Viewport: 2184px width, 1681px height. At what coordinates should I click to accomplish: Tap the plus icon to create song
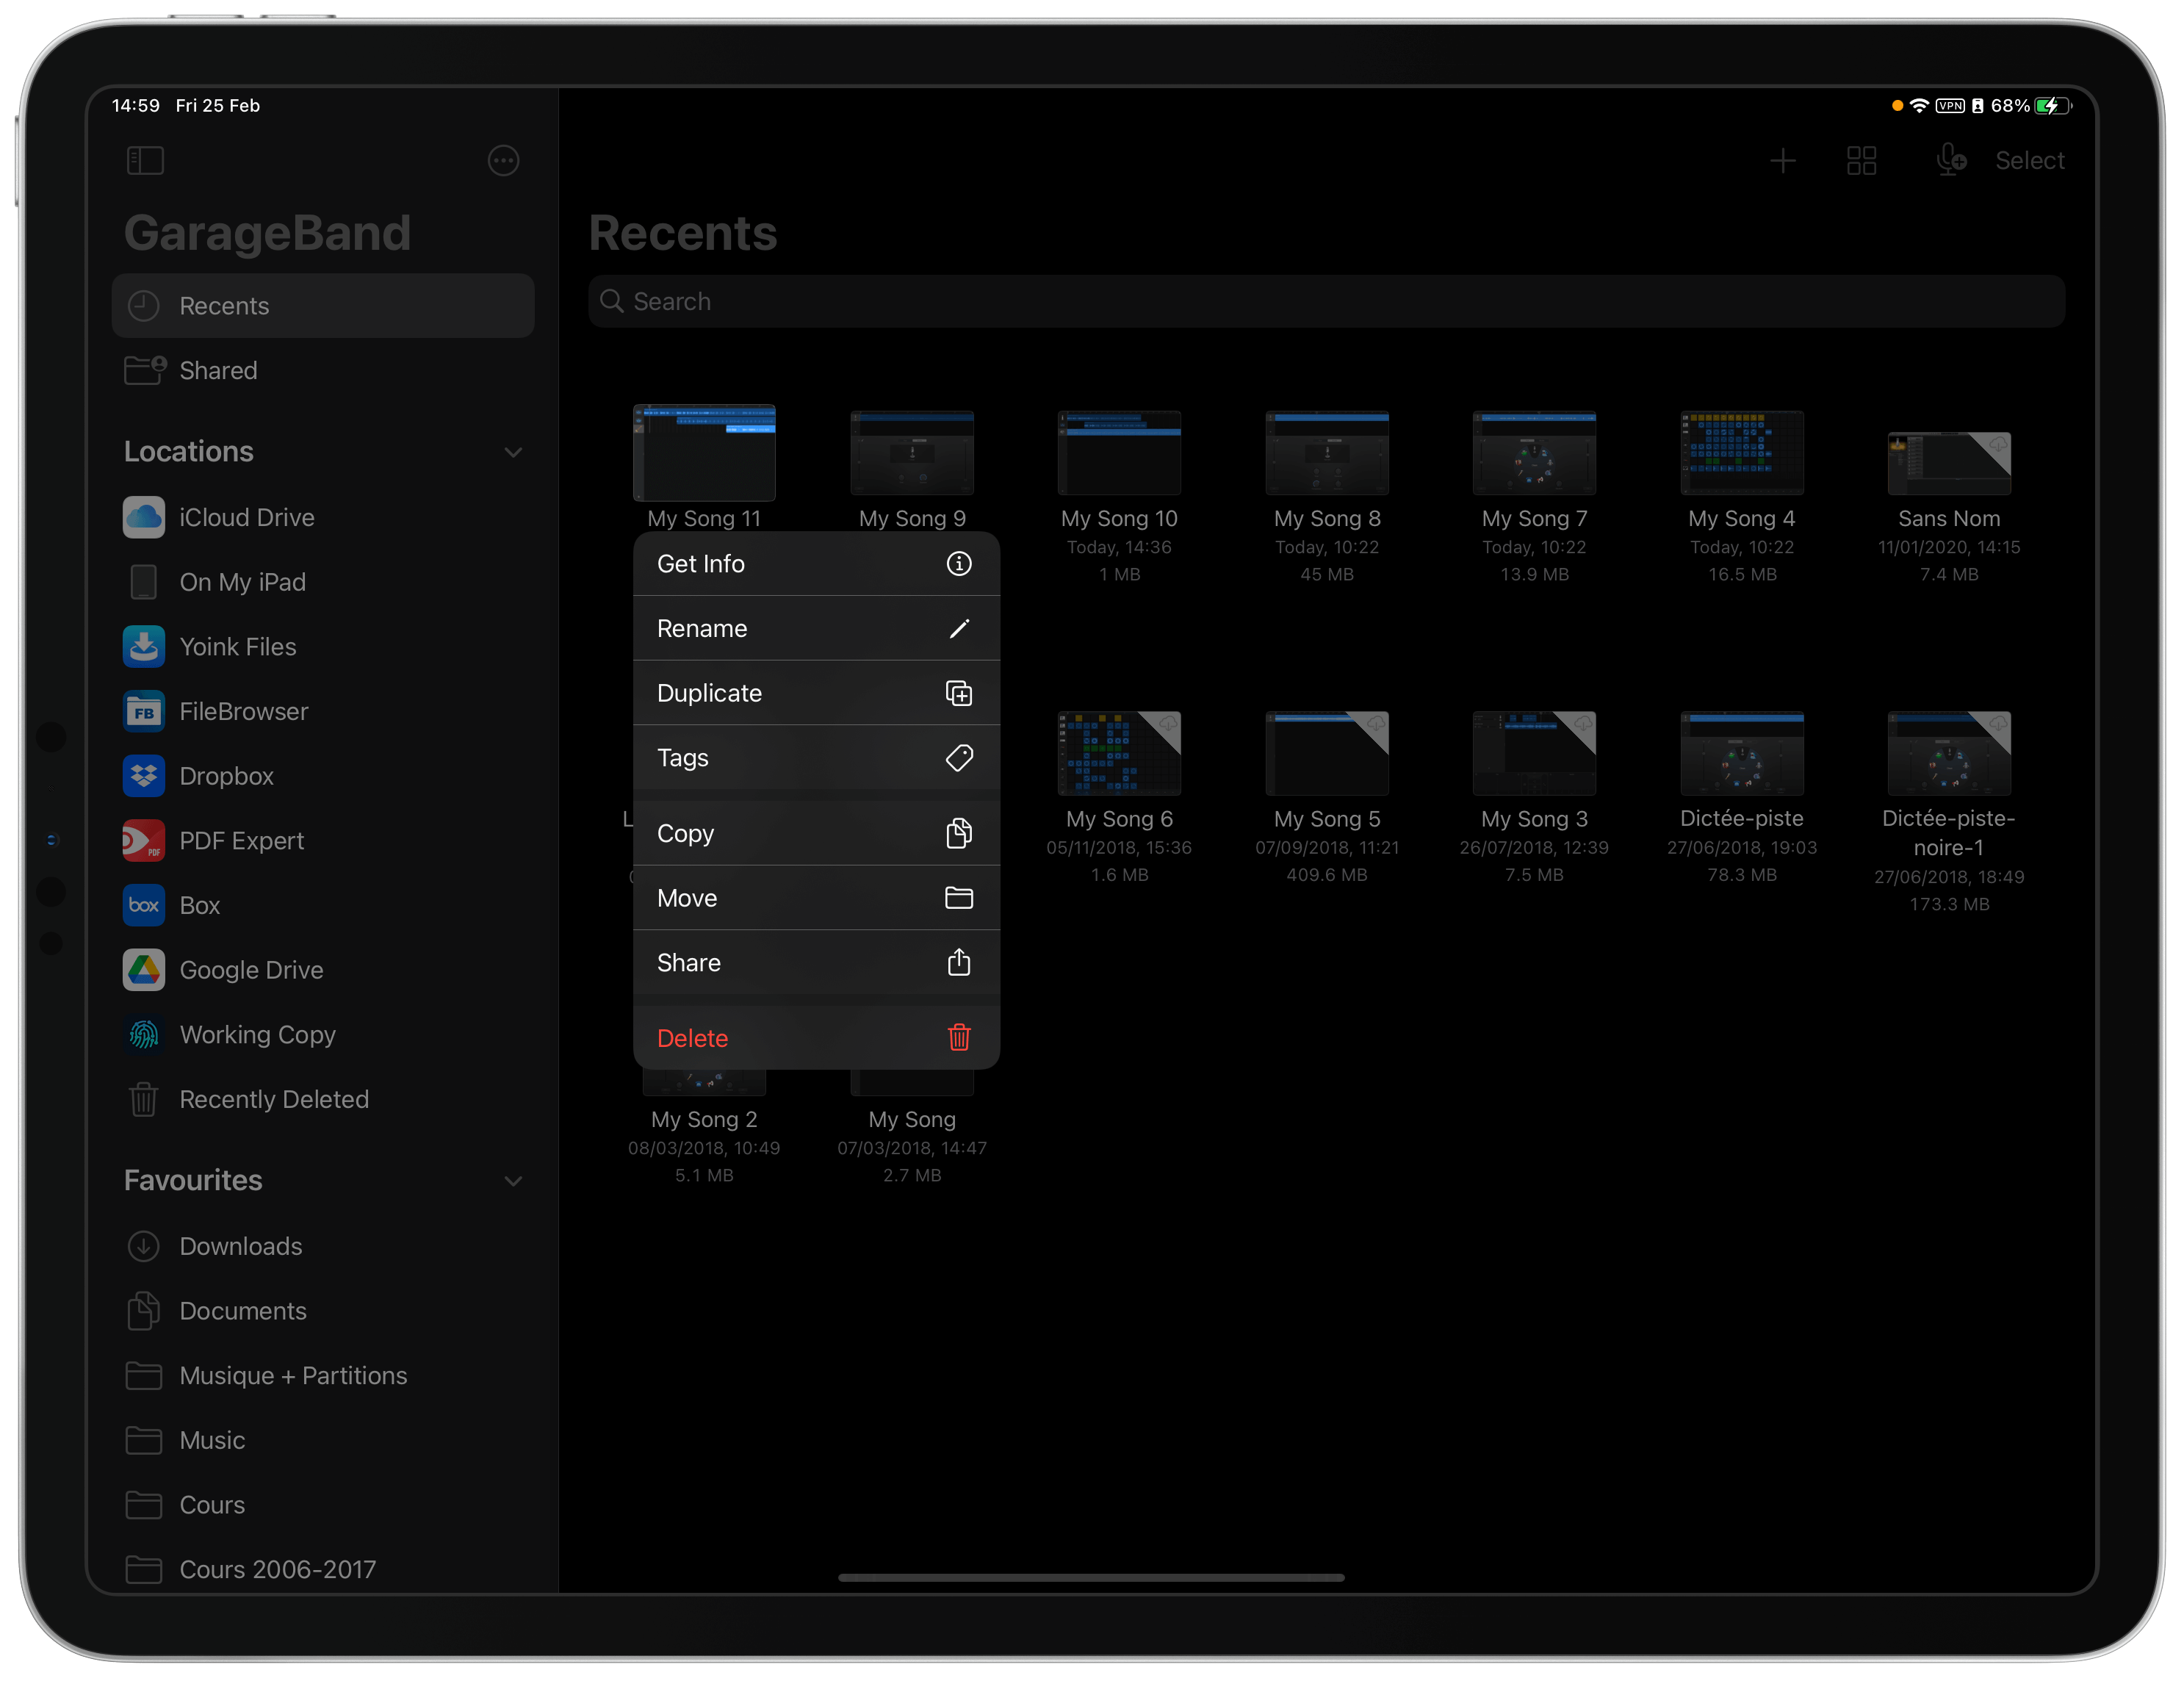[1782, 160]
